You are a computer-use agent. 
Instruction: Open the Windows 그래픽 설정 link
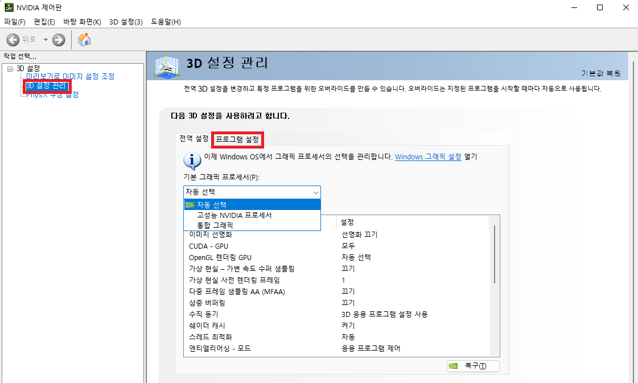pos(428,157)
